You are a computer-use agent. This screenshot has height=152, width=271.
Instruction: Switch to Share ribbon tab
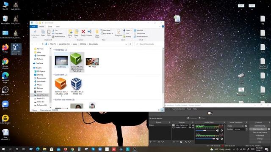pyautogui.click(x=50, y=27)
